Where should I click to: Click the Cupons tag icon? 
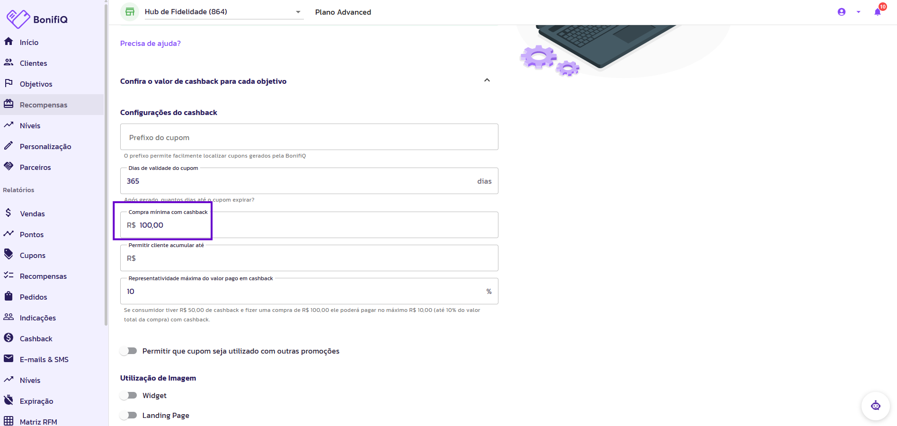click(x=9, y=255)
